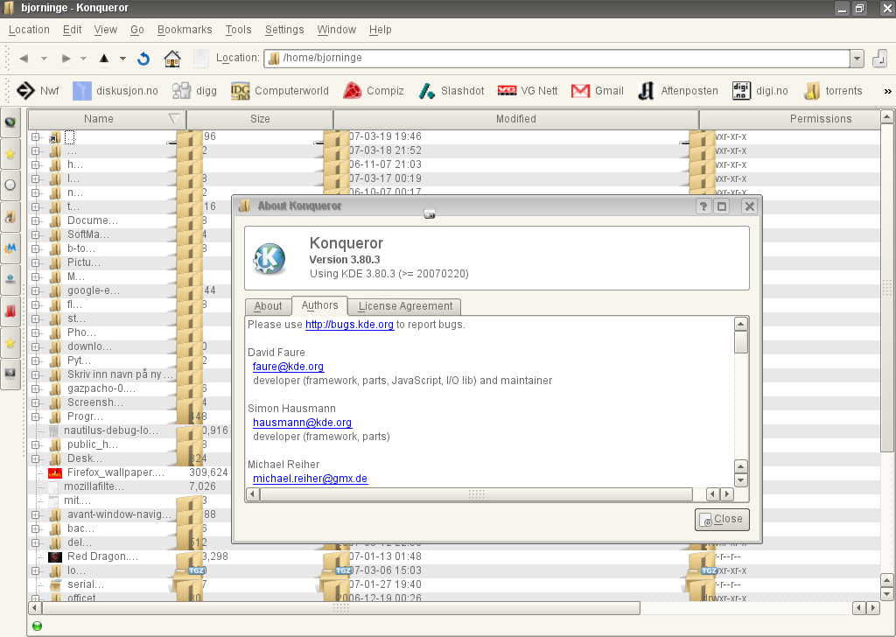Viewport: 896px width, 637px height.
Task: Reload the current location
Action: coord(143,59)
